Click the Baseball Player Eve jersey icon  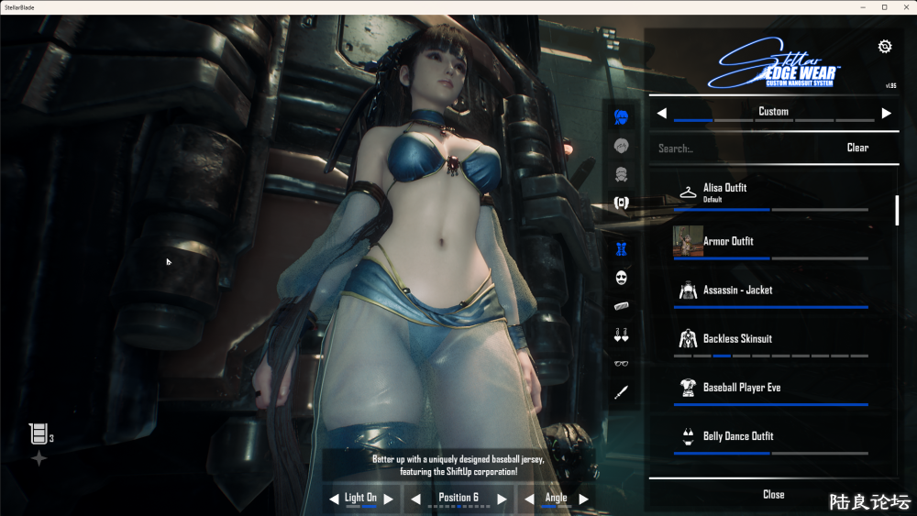(688, 388)
